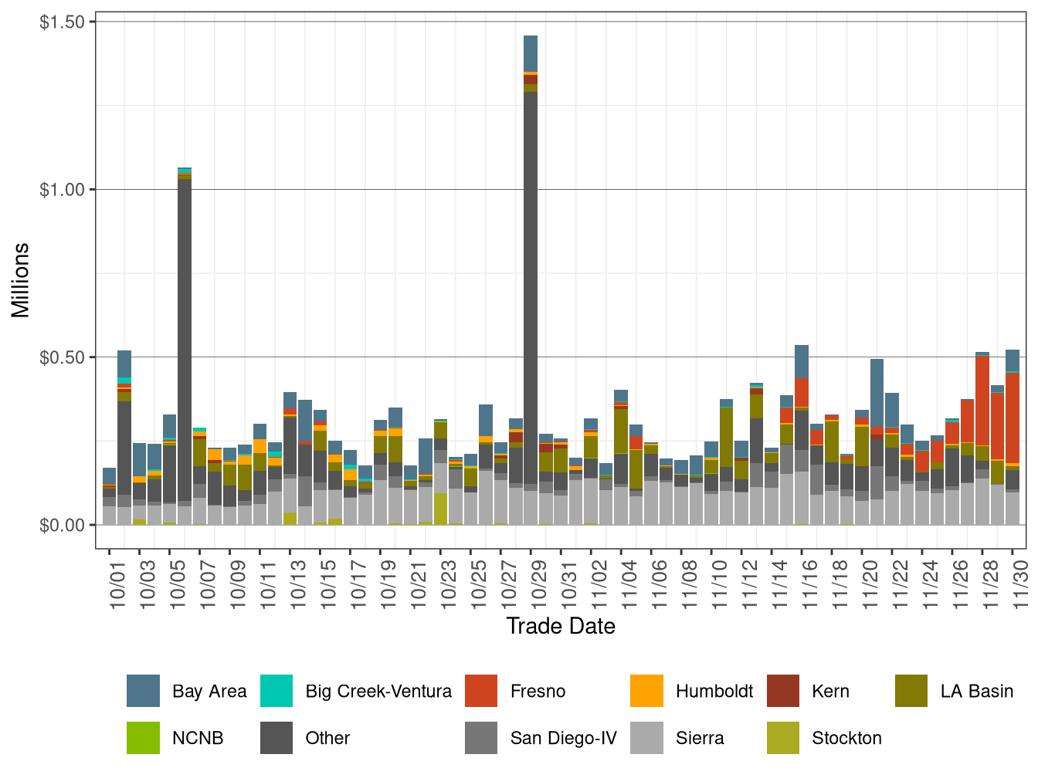Screen dimensions: 1038x778
Task: Select the San Diego-IV legend swatch
Action: 480,738
